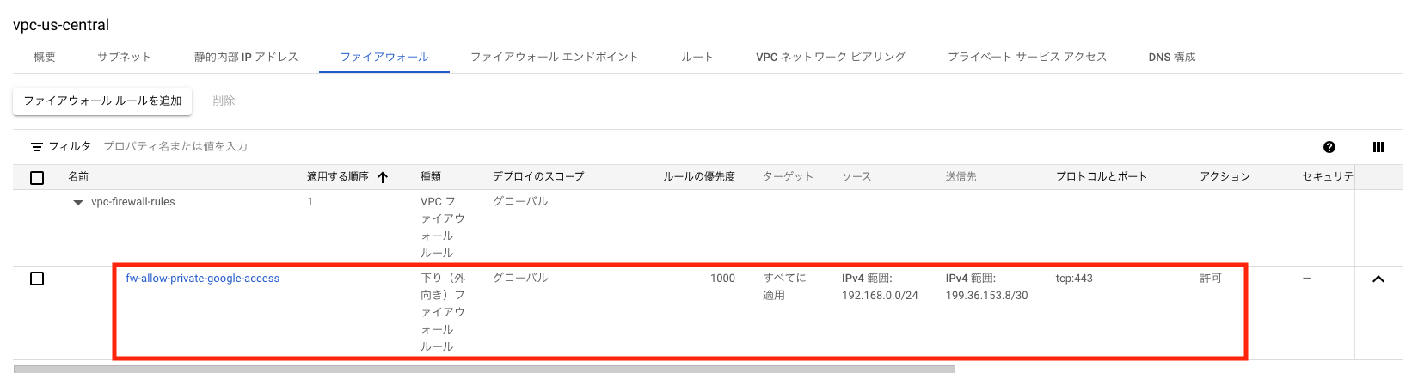
Task: Open the ルート tab
Action: (697, 57)
